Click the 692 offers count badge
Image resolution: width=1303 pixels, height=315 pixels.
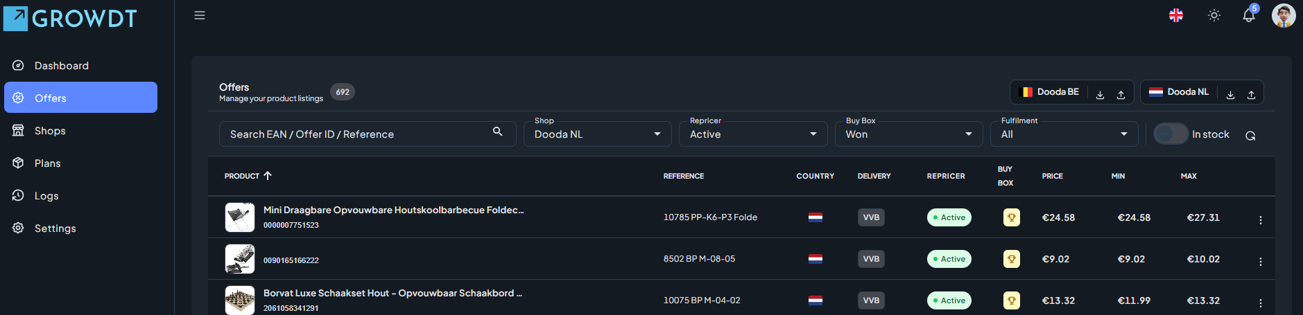click(343, 92)
